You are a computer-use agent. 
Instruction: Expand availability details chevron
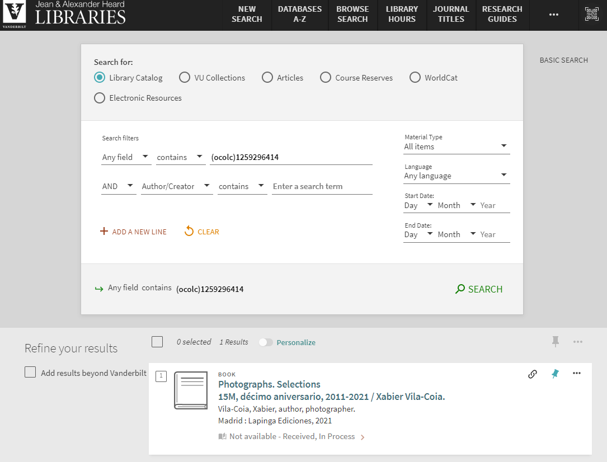363,437
